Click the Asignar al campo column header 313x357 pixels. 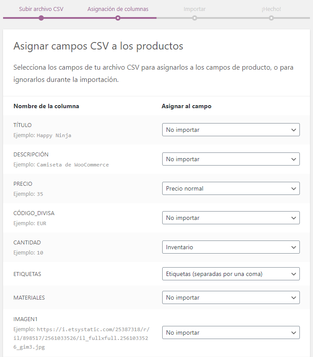(x=186, y=106)
